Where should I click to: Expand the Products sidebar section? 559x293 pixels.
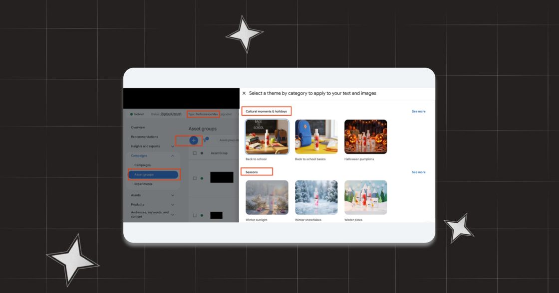tap(173, 205)
